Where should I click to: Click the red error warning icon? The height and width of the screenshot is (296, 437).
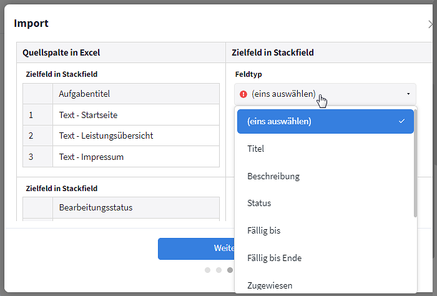[243, 94]
